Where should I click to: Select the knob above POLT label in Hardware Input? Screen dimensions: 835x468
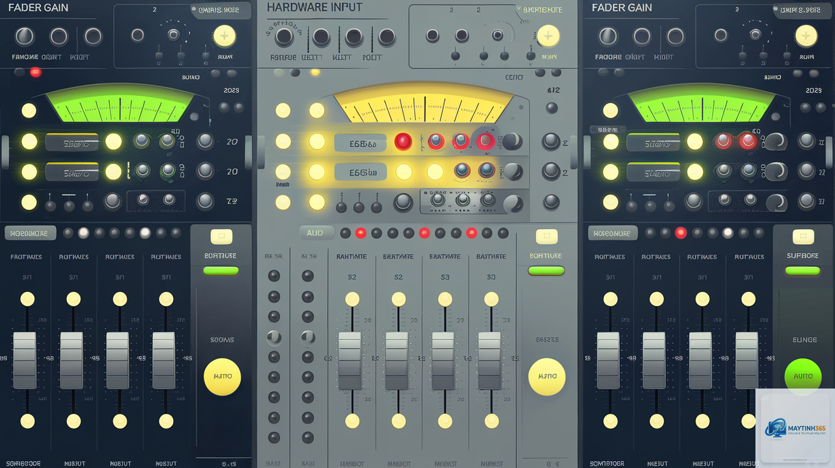pos(386,38)
